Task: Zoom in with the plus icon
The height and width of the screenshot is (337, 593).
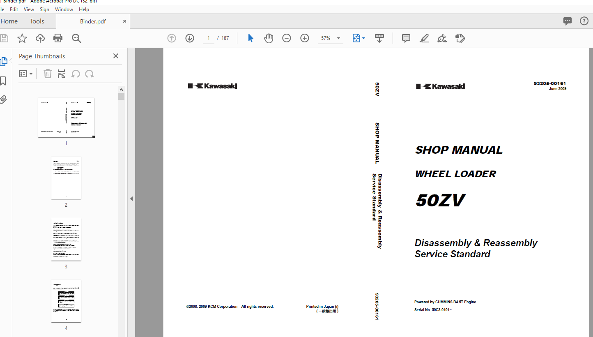Action: [x=305, y=38]
